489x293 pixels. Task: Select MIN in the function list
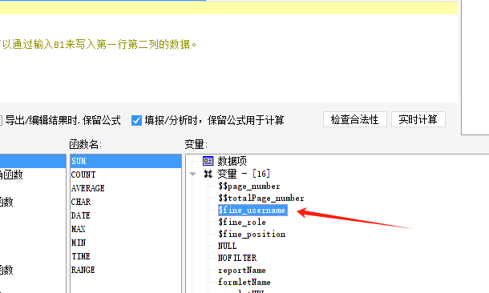(126, 243)
